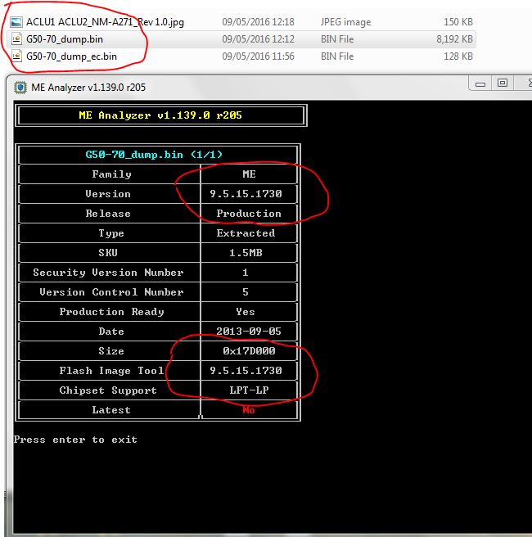Click the LPT-LP chipset value

249,390
